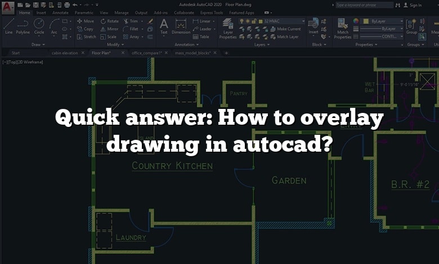This screenshot has height=264, width=439.
Task: Open the View ribbon tab
Action: (104, 13)
